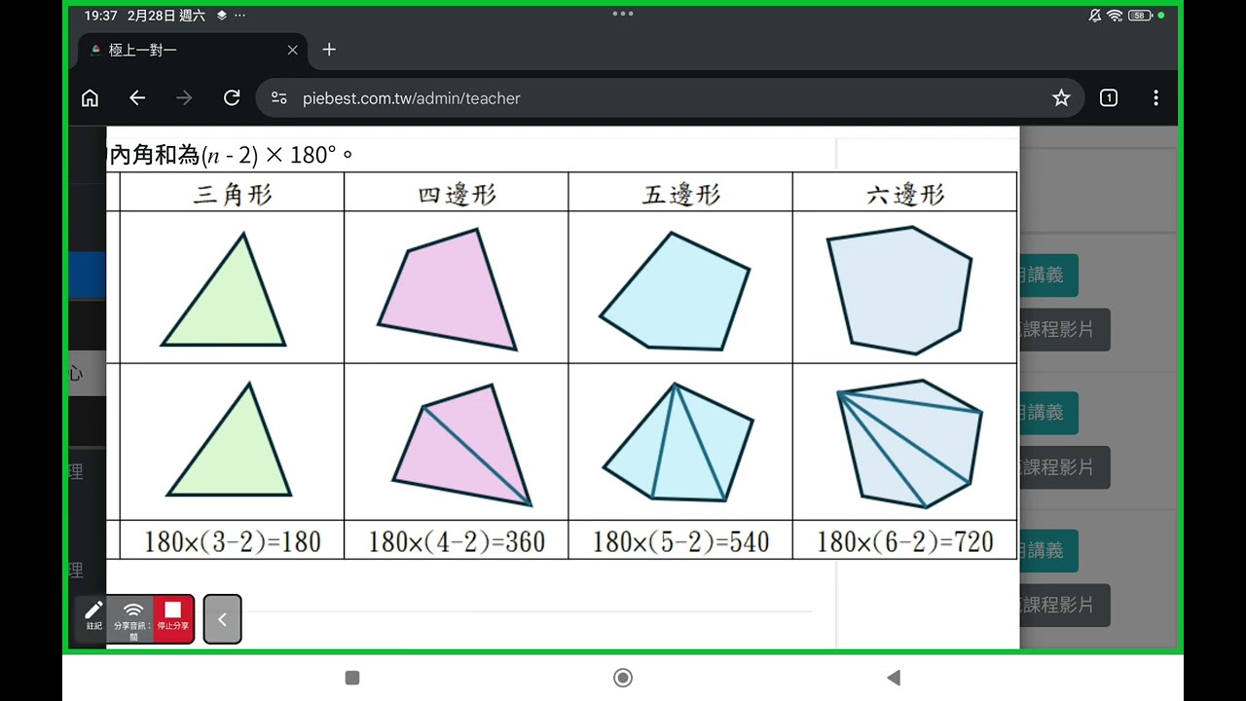Click the formula 180×(6-2)=720
Image resolution: width=1246 pixels, height=701 pixels.
[x=905, y=541]
